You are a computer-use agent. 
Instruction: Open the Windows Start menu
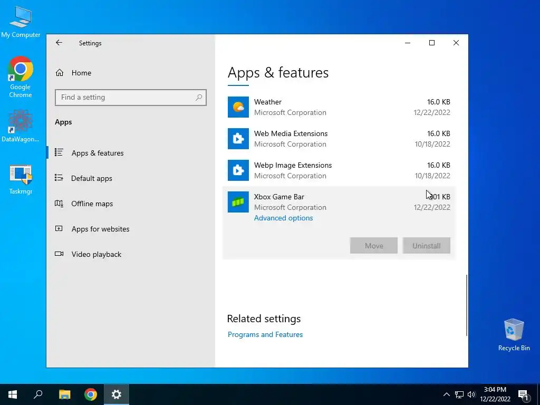tap(13, 394)
